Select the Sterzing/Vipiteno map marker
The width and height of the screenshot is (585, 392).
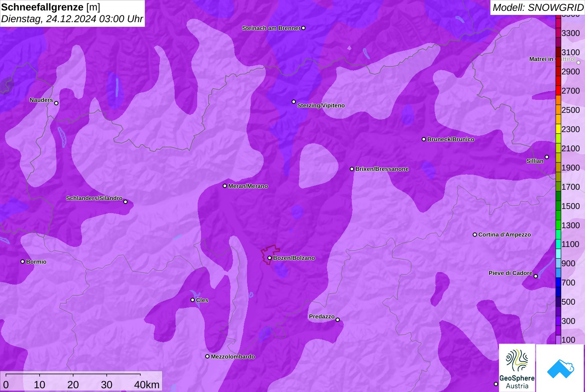(294, 102)
